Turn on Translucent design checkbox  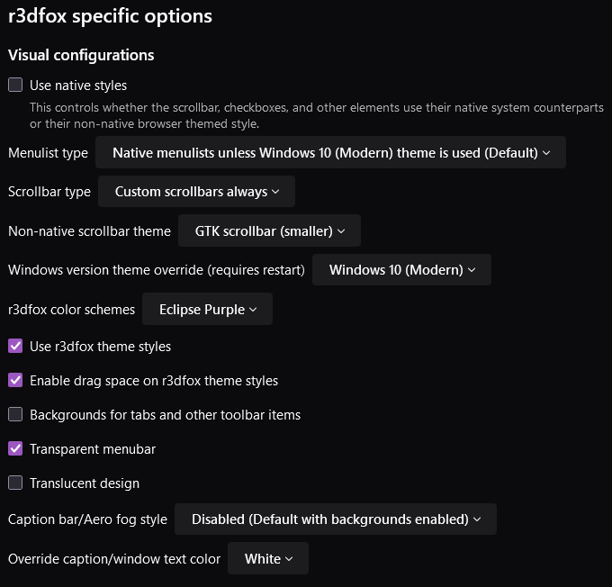click(15, 483)
